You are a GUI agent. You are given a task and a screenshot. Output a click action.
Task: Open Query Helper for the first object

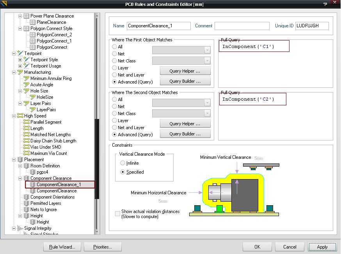coord(185,71)
